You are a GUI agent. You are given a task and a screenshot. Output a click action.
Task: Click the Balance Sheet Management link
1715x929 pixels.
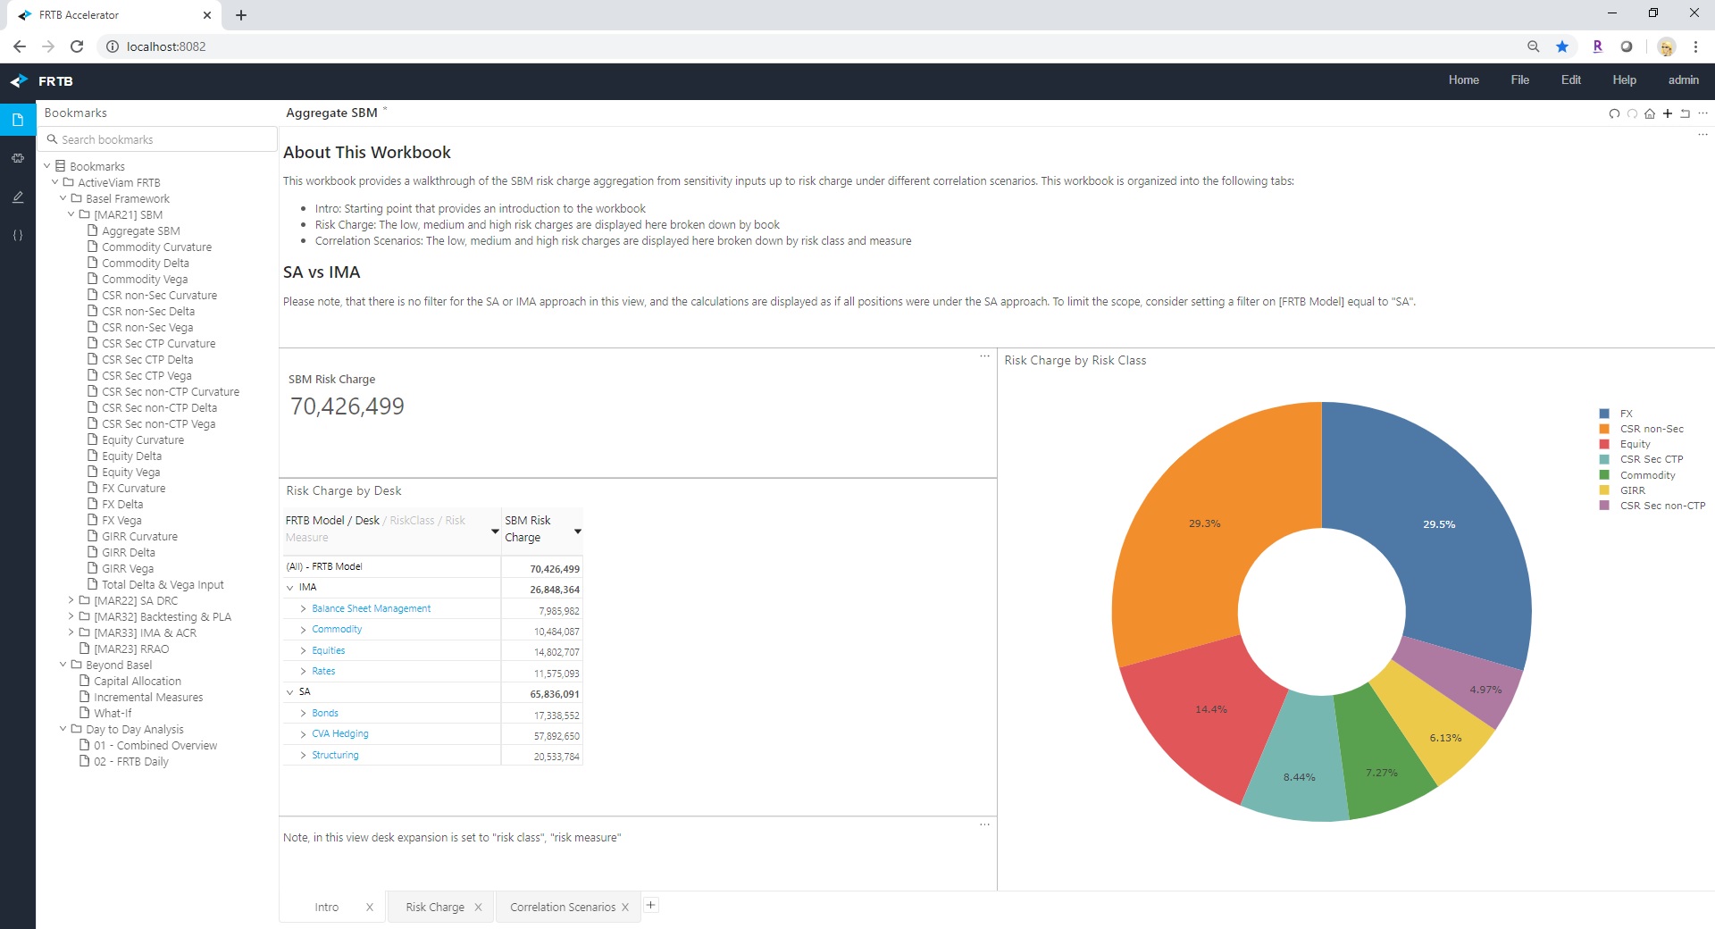(371, 609)
